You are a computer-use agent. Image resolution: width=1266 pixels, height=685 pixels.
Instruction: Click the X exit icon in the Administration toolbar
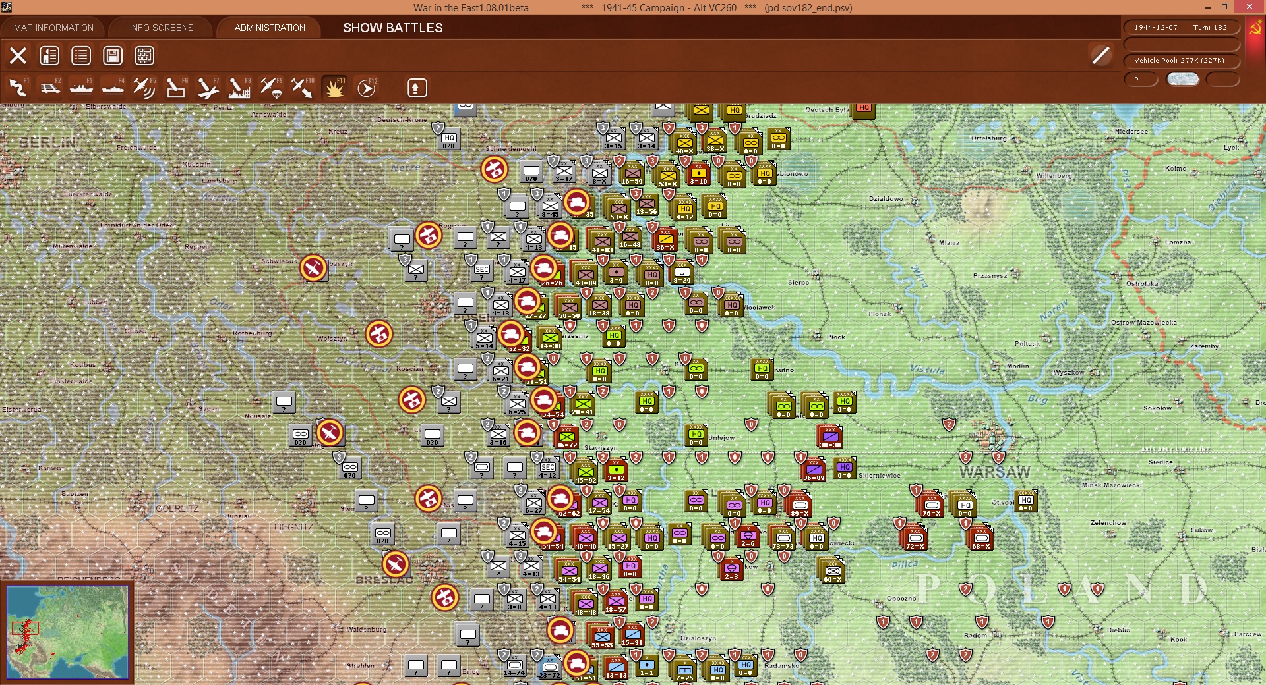coord(18,55)
